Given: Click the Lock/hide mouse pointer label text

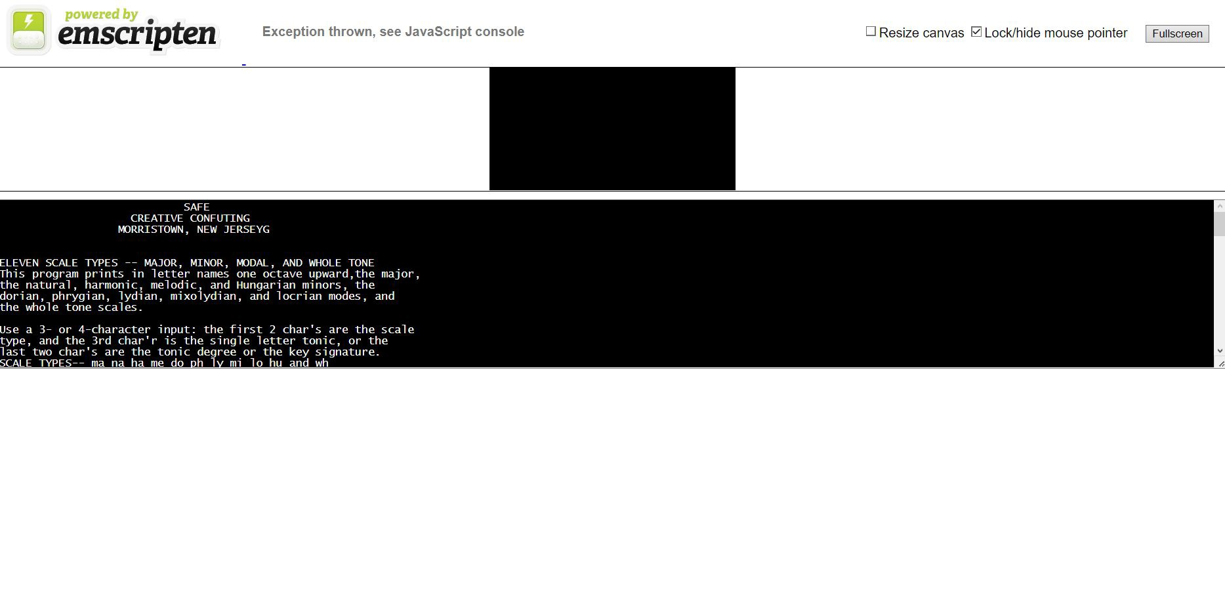Looking at the screenshot, I should (x=1055, y=32).
